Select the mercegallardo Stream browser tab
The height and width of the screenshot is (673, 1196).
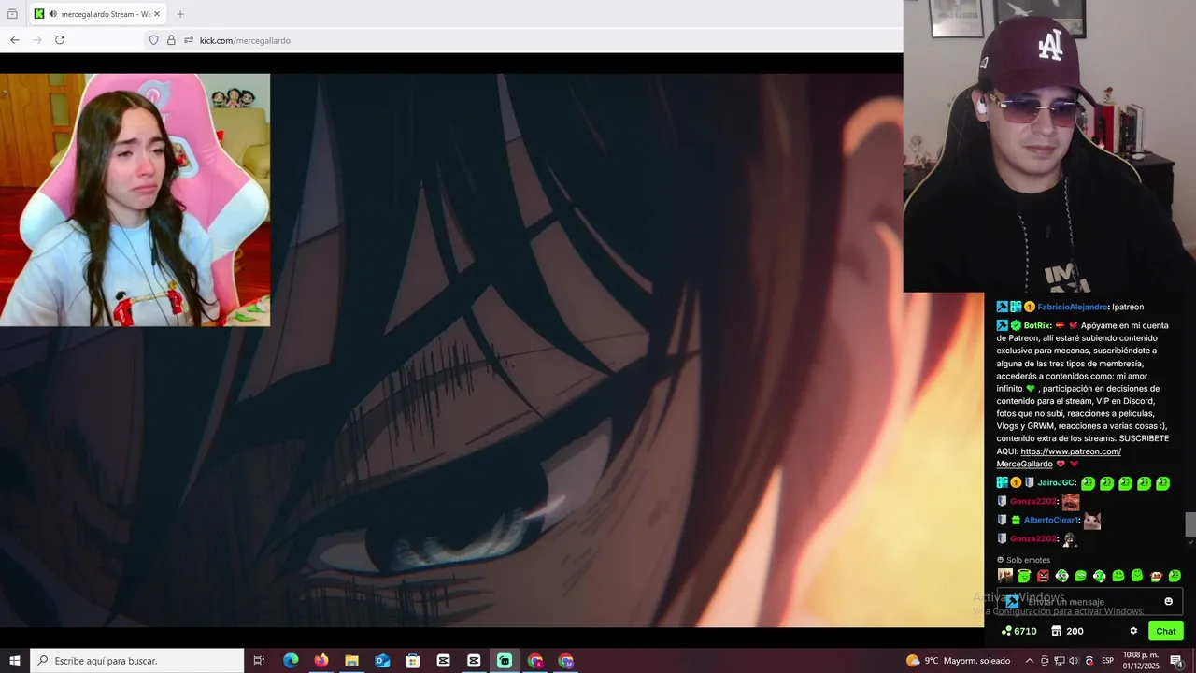[97, 14]
